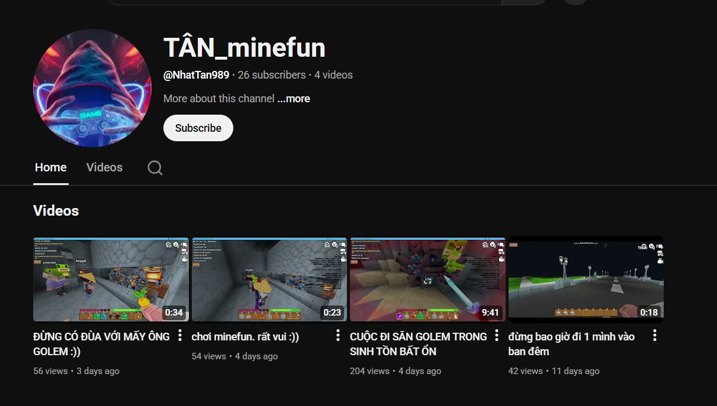Expand channel description with ...more
This screenshot has width=717, height=406.
(294, 99)
